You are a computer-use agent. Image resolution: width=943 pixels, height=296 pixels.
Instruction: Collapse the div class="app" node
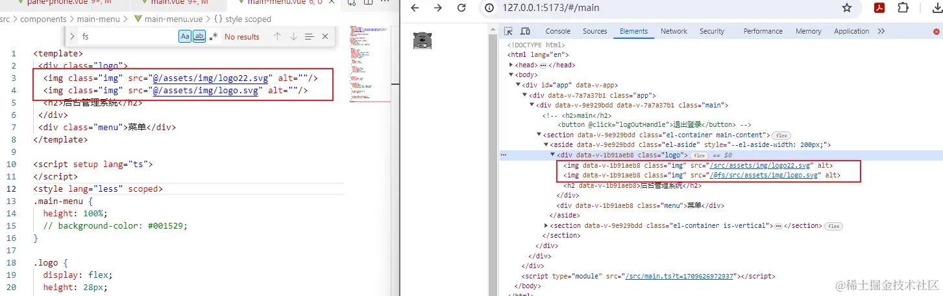(525, 95)
